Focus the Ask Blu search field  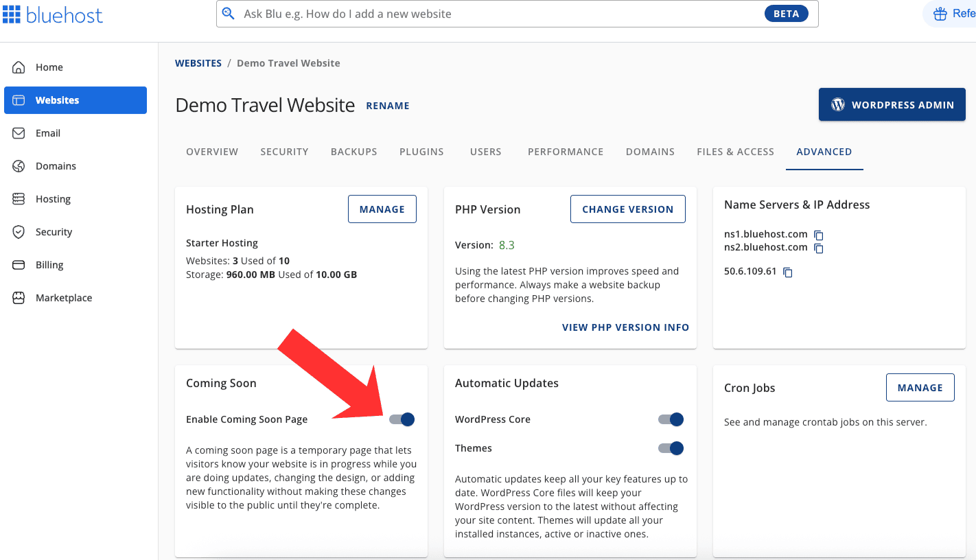pyautogui.click(x=518, y=14)
